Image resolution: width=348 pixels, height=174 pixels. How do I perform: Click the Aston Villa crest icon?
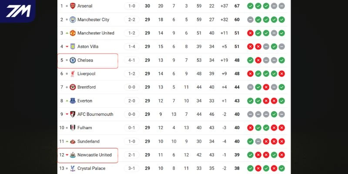[x=73, y=47]
